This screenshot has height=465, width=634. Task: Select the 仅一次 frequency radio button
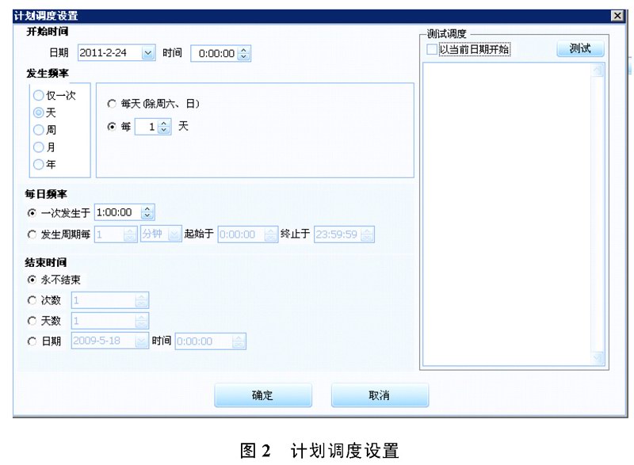(38, 95)
